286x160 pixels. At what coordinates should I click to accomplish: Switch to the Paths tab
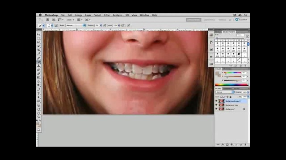coord(237,88)
